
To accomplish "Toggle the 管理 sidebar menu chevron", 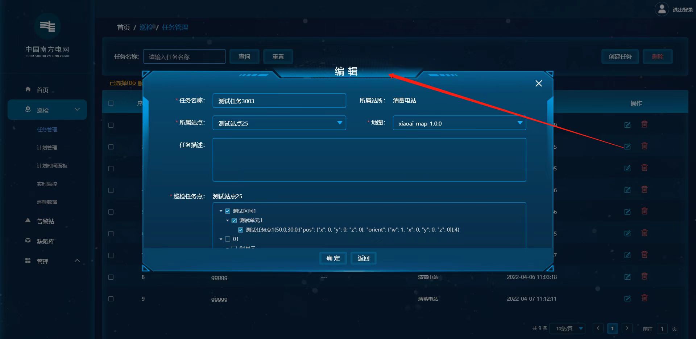I will pyautogui.click(x=77, y=261).
